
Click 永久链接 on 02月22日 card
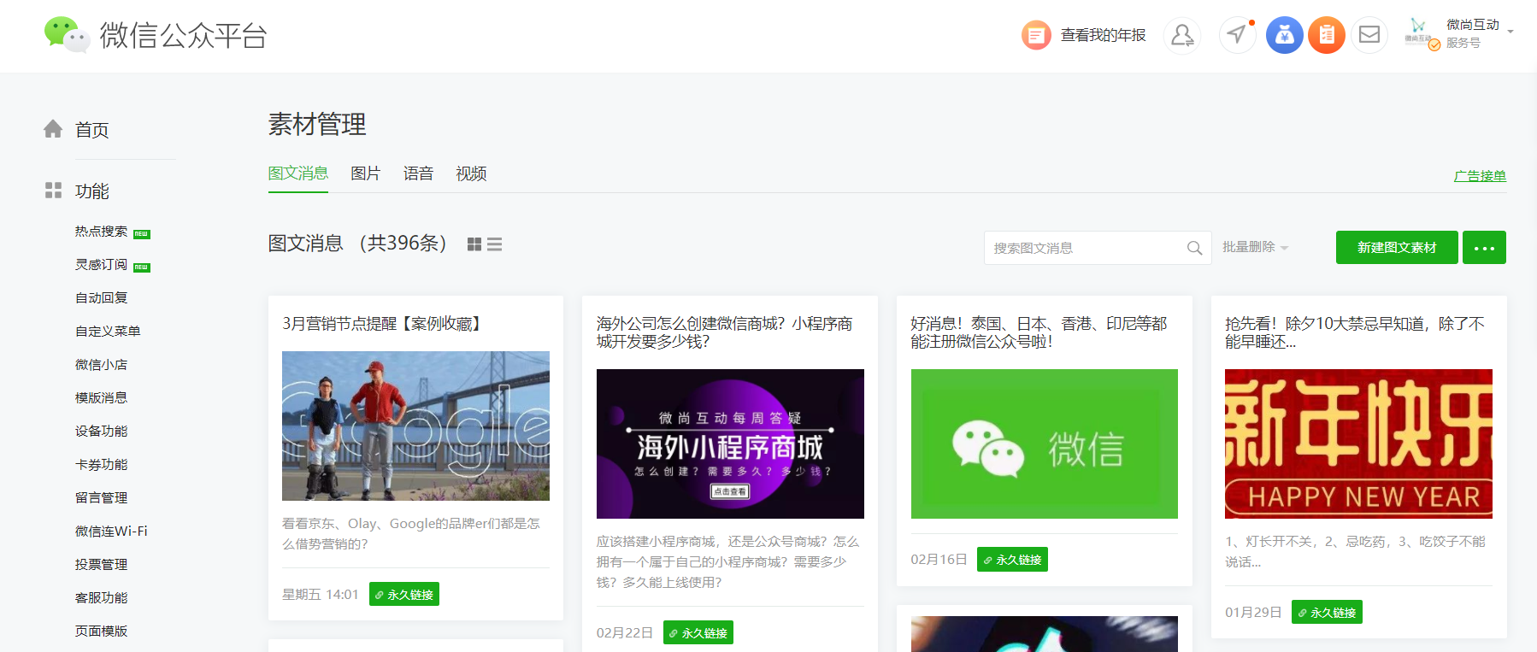tap(698, 632)
